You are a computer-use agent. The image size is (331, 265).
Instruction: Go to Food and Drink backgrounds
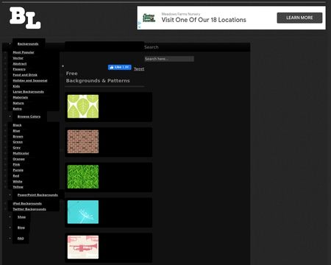[25, 75]
